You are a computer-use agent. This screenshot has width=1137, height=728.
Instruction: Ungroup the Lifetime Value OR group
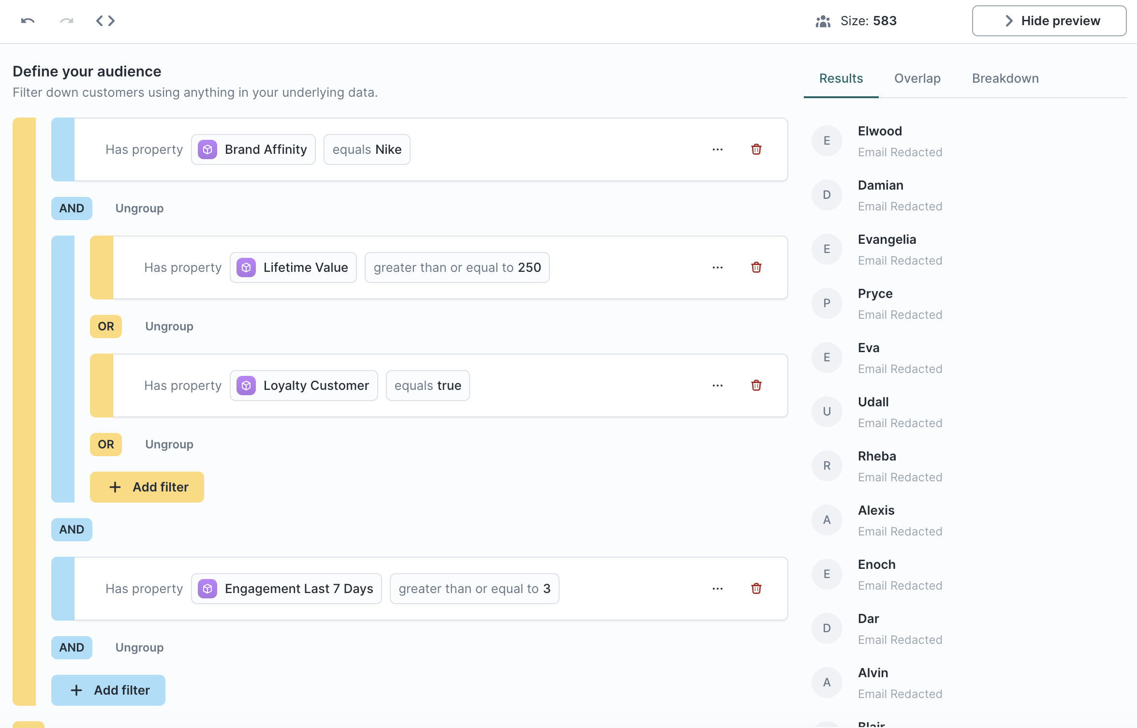pos(170,326)
